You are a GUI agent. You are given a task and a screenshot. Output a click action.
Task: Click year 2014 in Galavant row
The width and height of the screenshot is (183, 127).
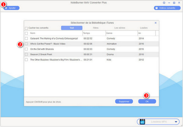click(x=141, y=38)
